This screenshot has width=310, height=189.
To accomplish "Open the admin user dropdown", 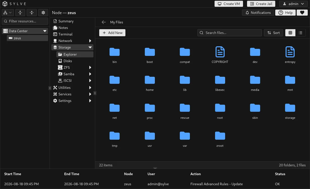I will (x=293, y=4).
